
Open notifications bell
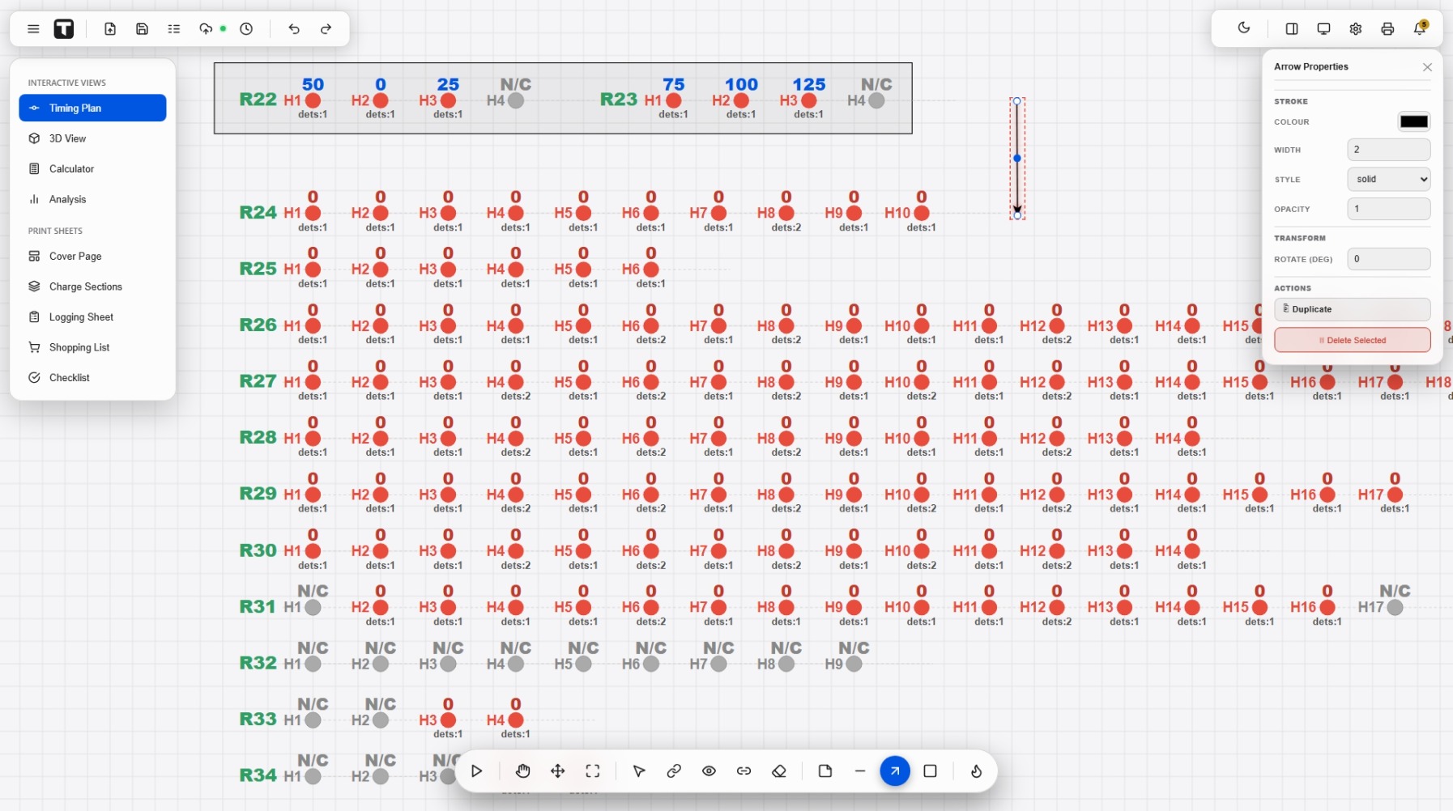point(1419,29)
